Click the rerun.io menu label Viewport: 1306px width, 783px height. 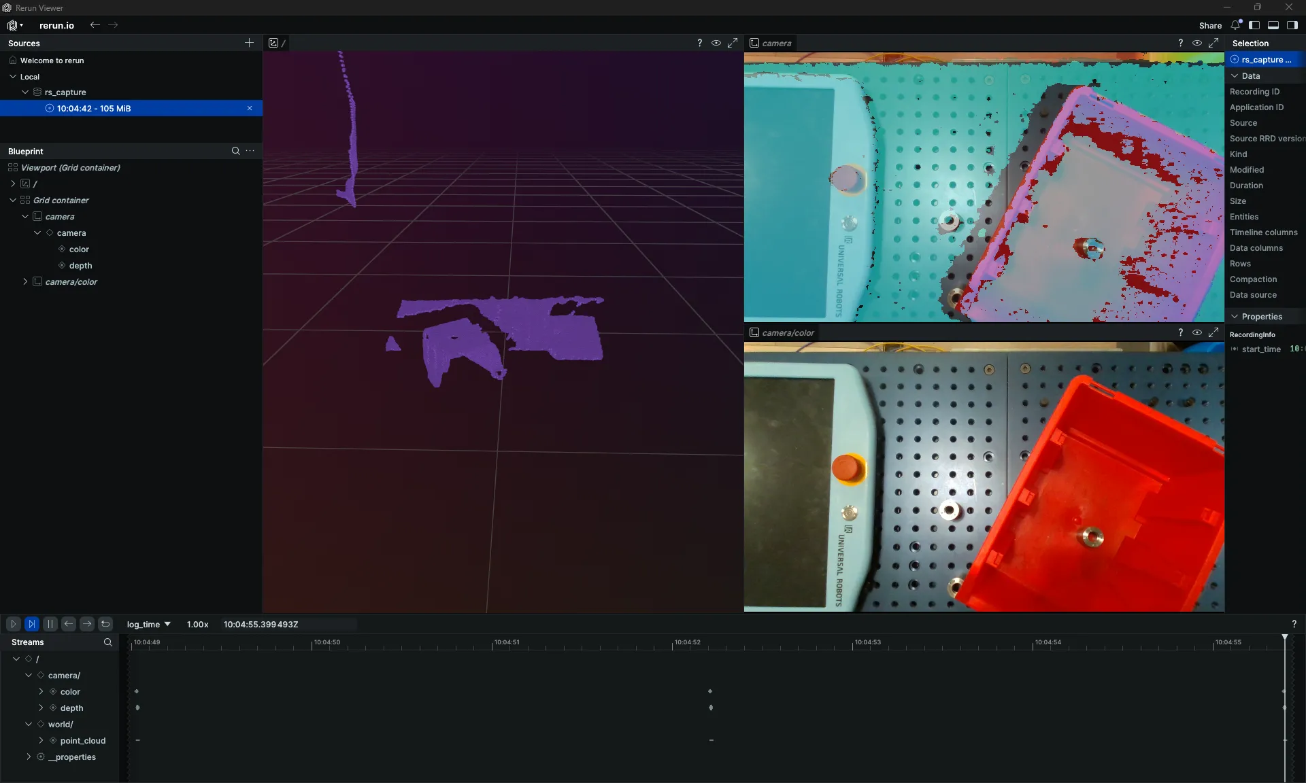tap(56, 25)
